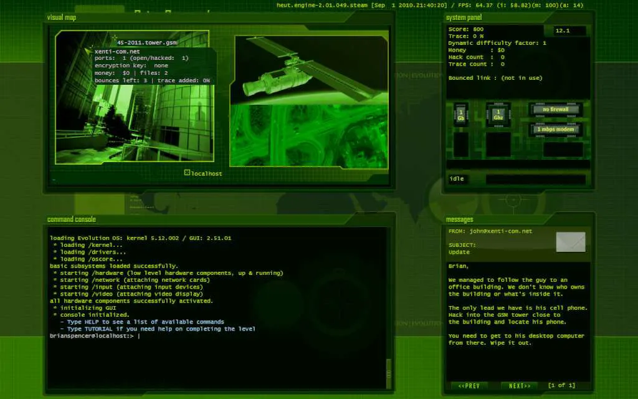Select the 'no firewall' hardware chip
The image size is (638, 399).
555,110
